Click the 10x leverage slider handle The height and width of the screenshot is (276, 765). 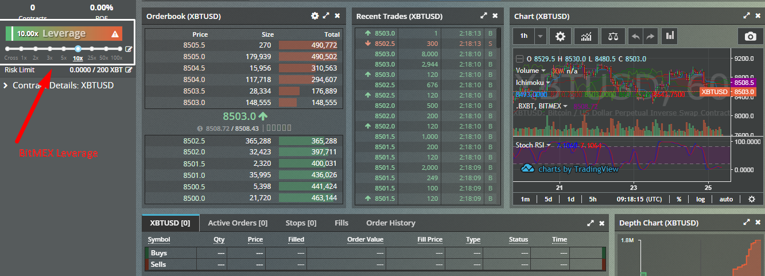click(x=77, y=49)
